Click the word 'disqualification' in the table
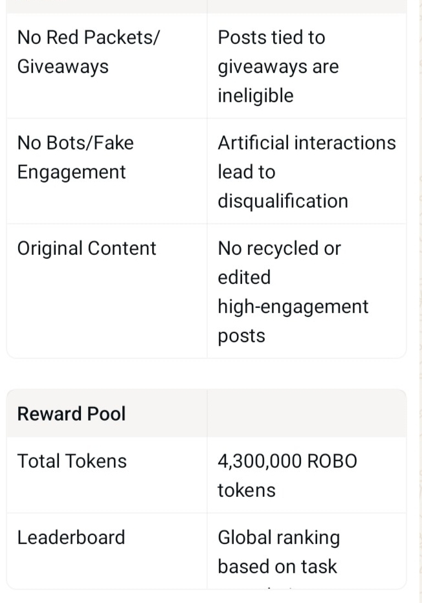Image resolution: width=422 pixels, height=603 pixels. coord(283,201)
